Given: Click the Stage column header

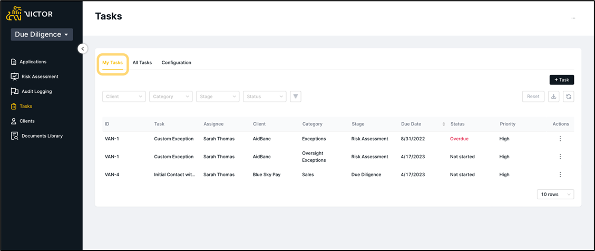Looking at the screenshot, I should 358,124.
